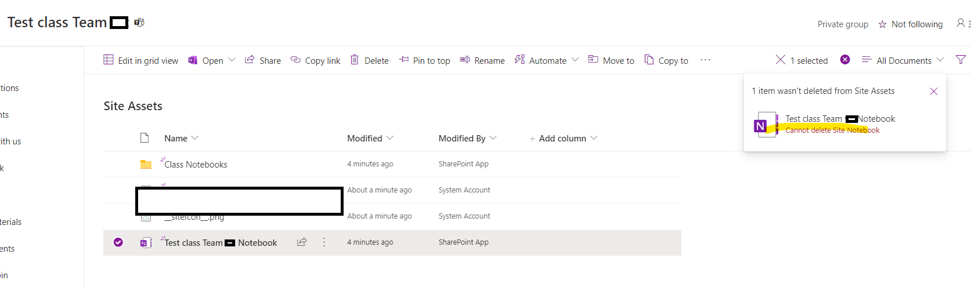Click the Delete trash command
Screen dimensions: 971x287
click(370, 60)
